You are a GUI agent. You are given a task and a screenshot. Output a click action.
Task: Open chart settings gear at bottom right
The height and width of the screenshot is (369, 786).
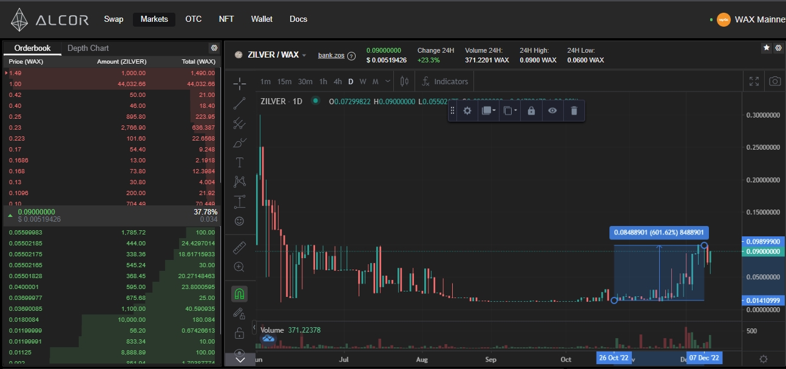coord(764,359)
